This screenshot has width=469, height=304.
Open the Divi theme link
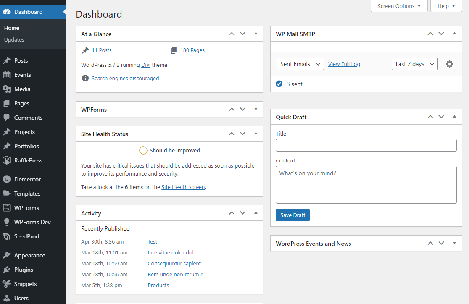[x=146, y=65]
